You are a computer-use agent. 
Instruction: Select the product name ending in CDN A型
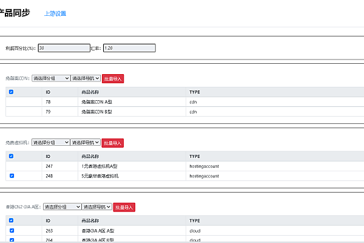coord(97,102)
